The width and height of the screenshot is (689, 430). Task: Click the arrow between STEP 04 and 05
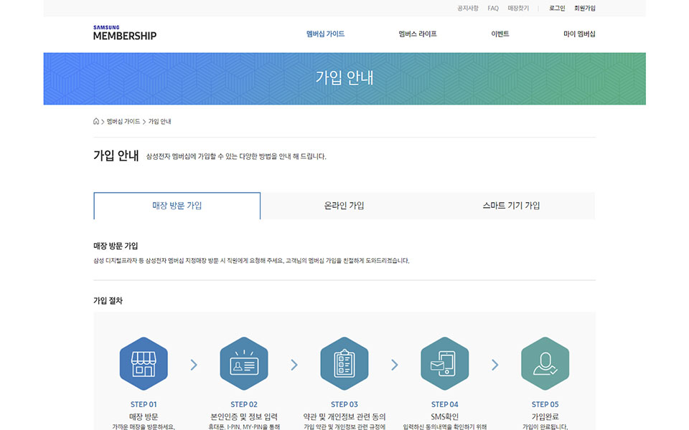[495, 365]
